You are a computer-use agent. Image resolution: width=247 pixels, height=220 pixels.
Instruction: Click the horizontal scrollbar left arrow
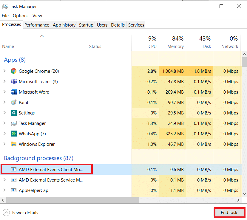pyautogui.click(x=3, y=200)
